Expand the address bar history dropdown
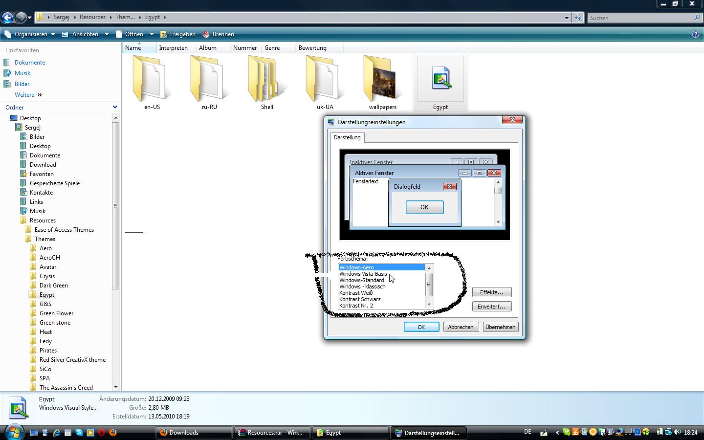 567,18
